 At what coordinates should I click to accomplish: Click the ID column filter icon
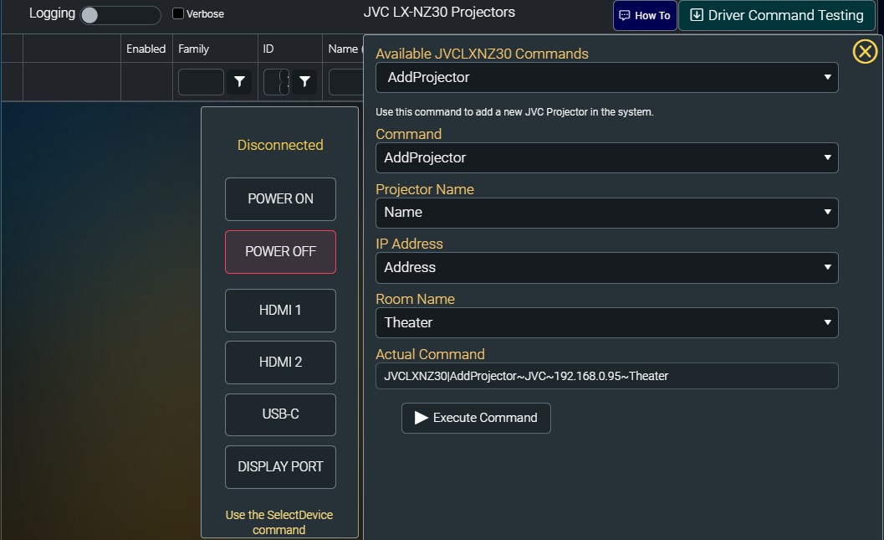(304, 82)
